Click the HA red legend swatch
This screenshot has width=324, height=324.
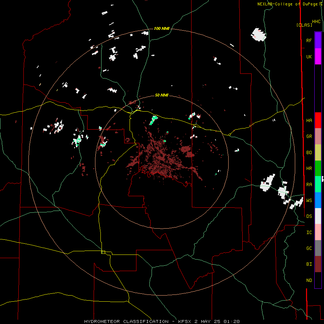(318, 120)
